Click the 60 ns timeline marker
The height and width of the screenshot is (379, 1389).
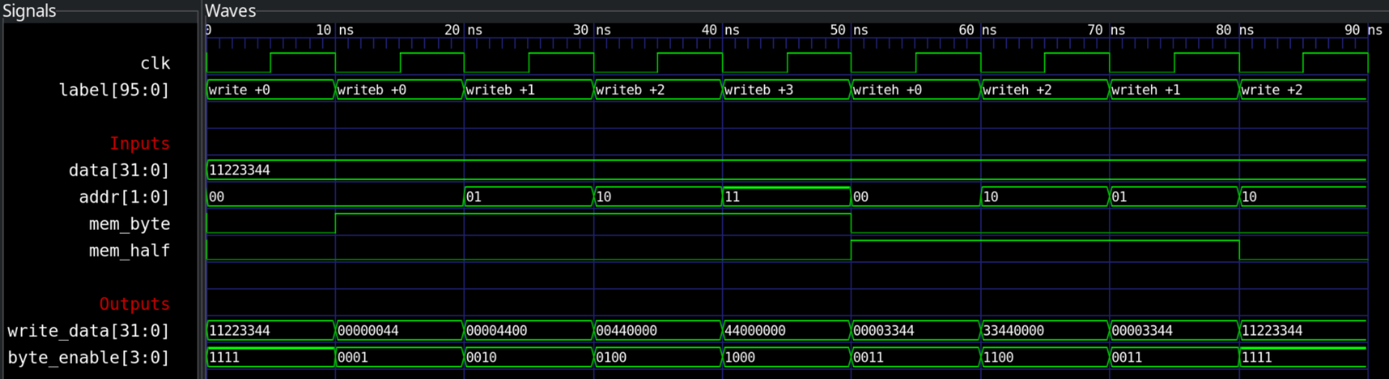[978, 30]
